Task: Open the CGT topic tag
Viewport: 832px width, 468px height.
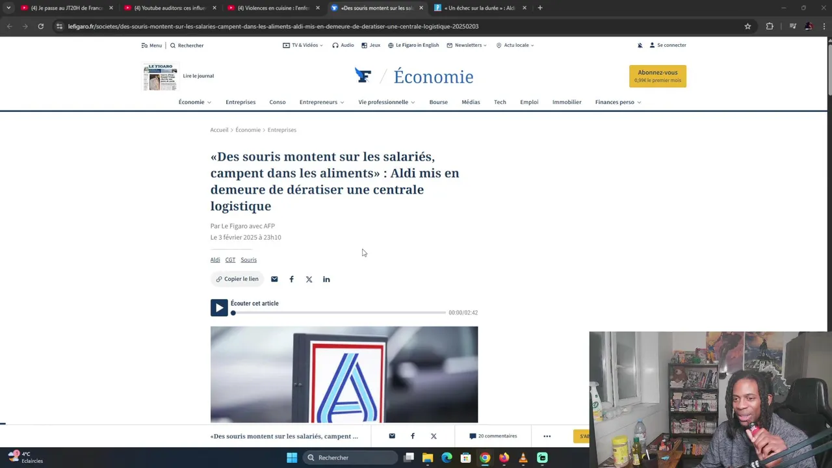Action: point(230,260)
